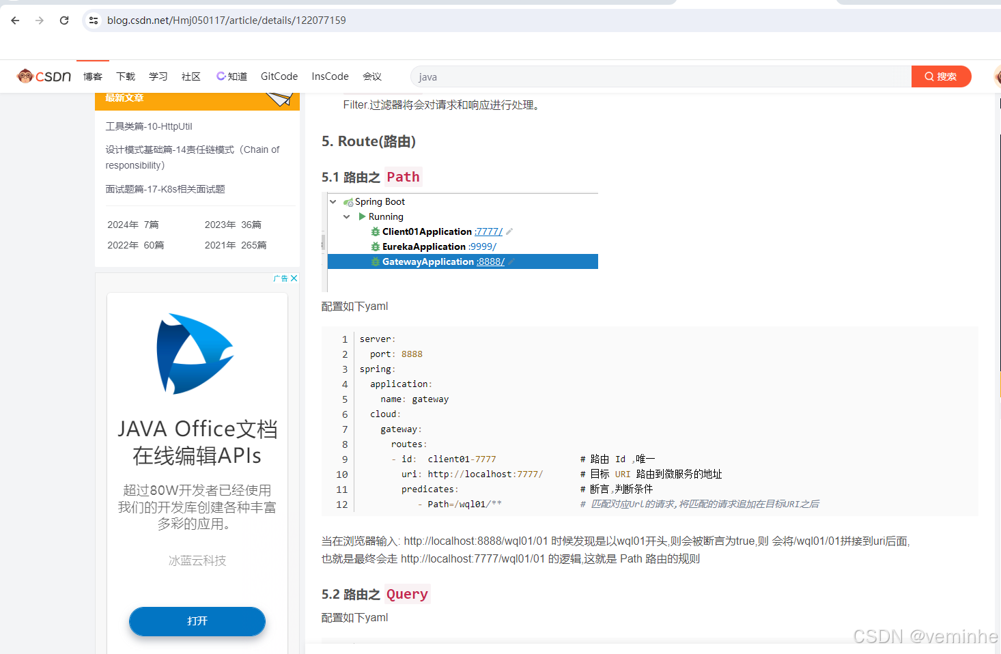Focus the search box containing java
This screenshot has width=1001, height=654.
[x=661, y=76]
